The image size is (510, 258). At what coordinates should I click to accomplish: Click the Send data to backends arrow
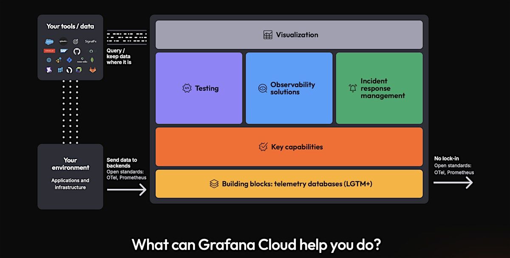coord(127,189)
